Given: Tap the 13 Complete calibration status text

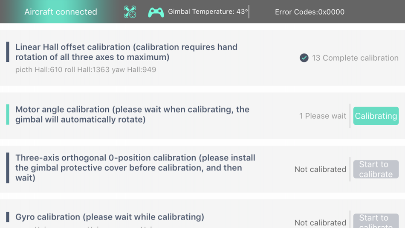Looking at the screenshot, I should coord(355,58).
